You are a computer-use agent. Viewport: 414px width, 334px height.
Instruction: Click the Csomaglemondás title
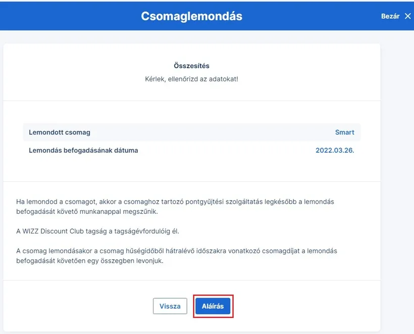pyautogui.click(x=191, y=16)
